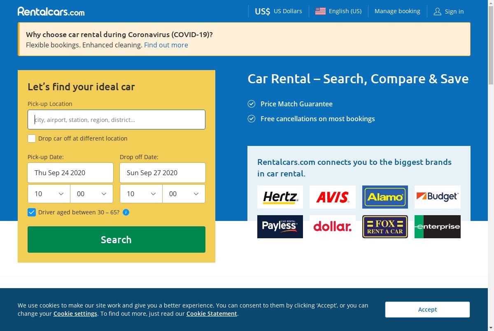Click the Budget brand logo
This screenshot has height=331, width=494.
pyautogui.click(x=438, y=197)
